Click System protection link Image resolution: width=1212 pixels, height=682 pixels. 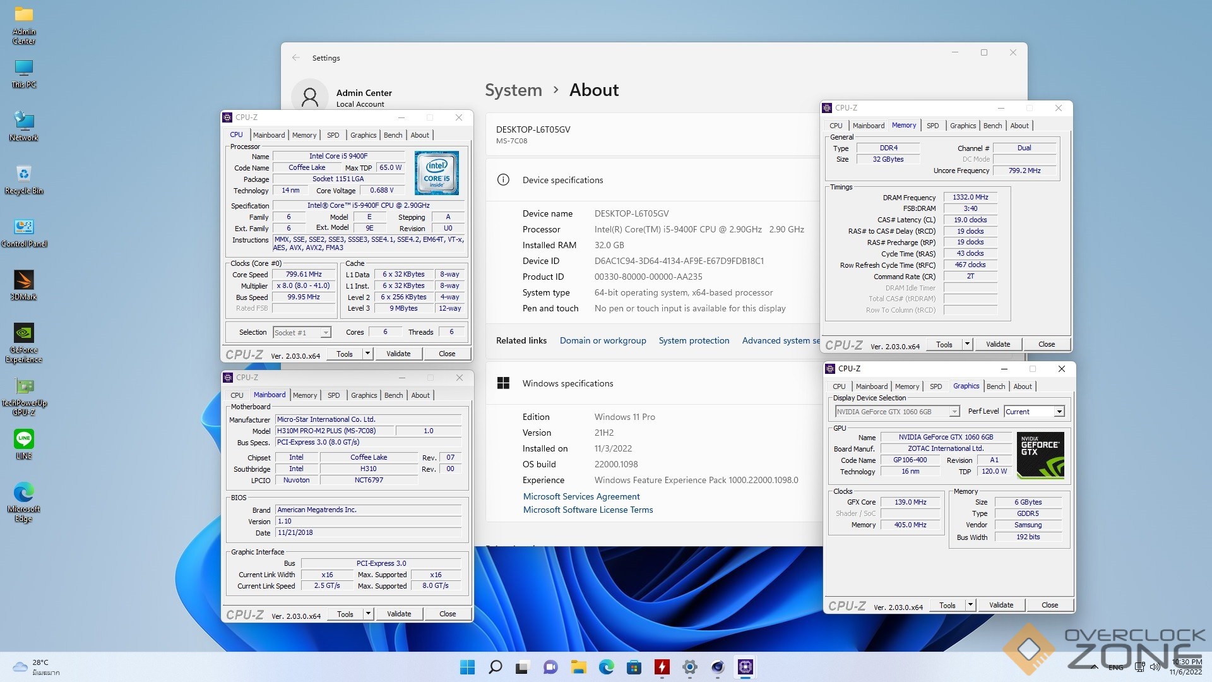click(694, 340)
